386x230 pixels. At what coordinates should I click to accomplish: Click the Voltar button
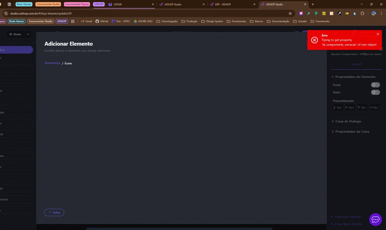[x=54, y=213]
